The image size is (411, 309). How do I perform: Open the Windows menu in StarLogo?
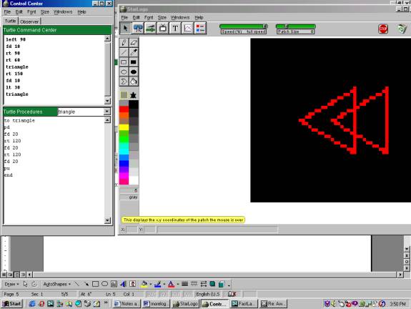(180, 18)
